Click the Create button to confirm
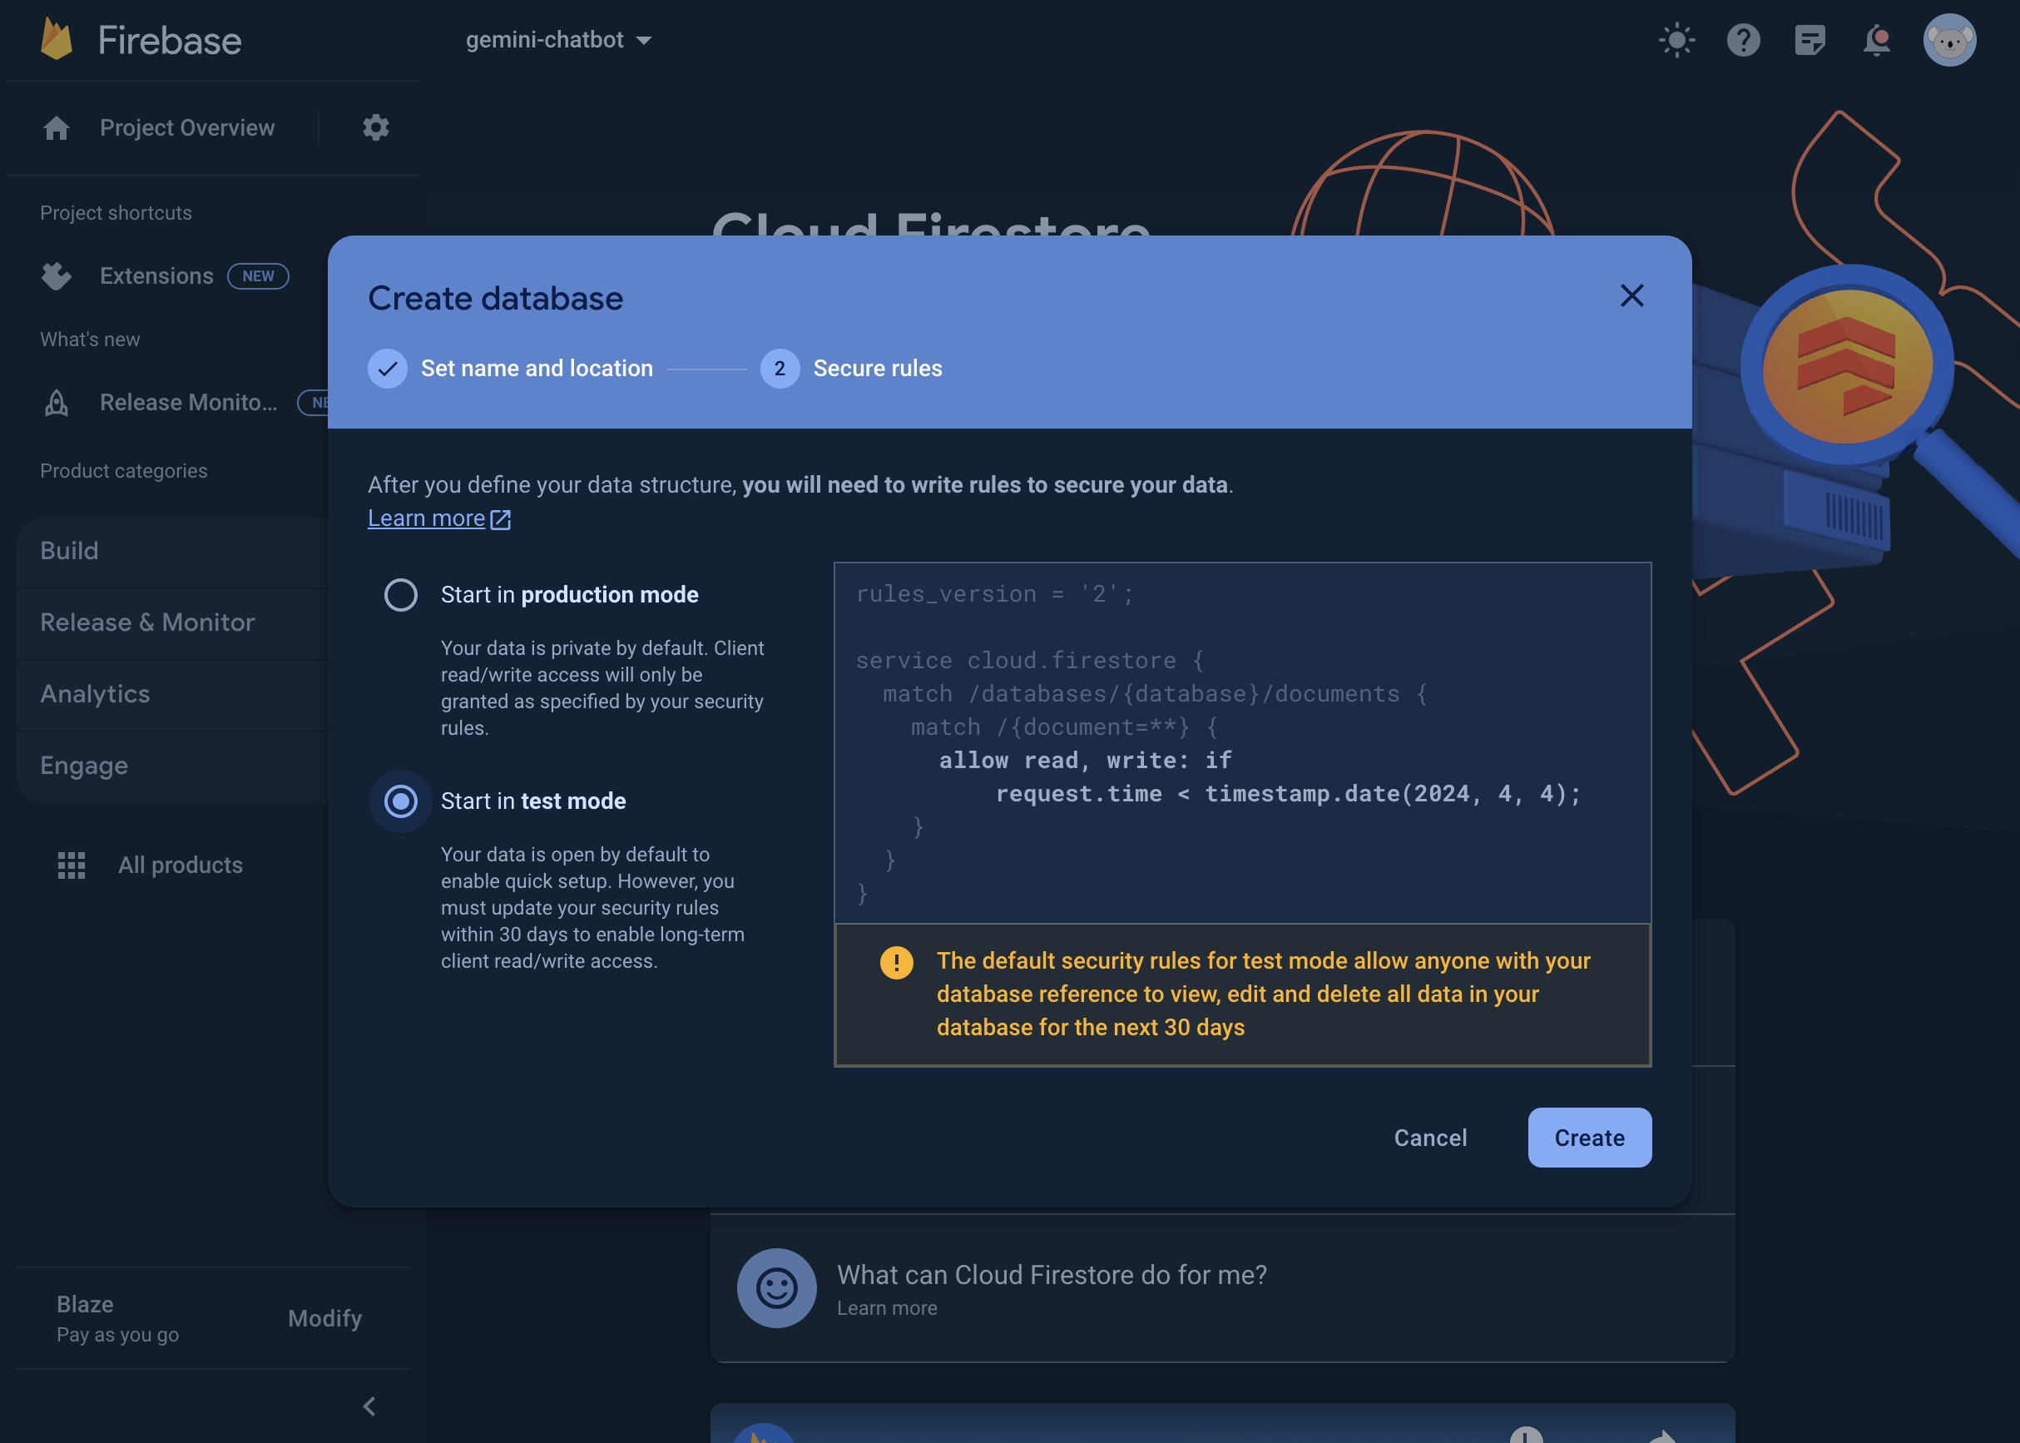 (1589, 1137)
